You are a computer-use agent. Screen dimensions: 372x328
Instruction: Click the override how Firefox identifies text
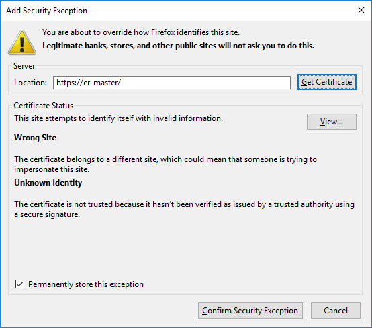point(141,32)
